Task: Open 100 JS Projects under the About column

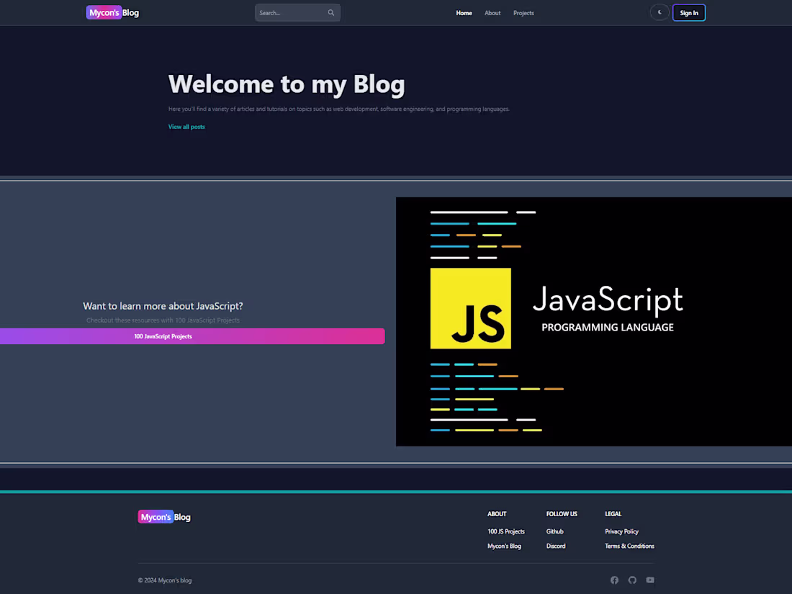Action: [506, 531]
